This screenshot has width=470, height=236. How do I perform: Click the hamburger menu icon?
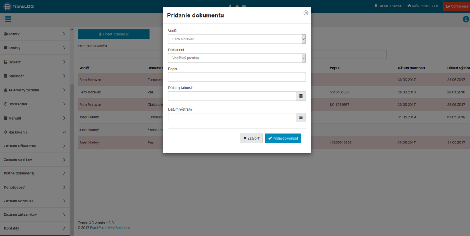click(x=8, y=19)
